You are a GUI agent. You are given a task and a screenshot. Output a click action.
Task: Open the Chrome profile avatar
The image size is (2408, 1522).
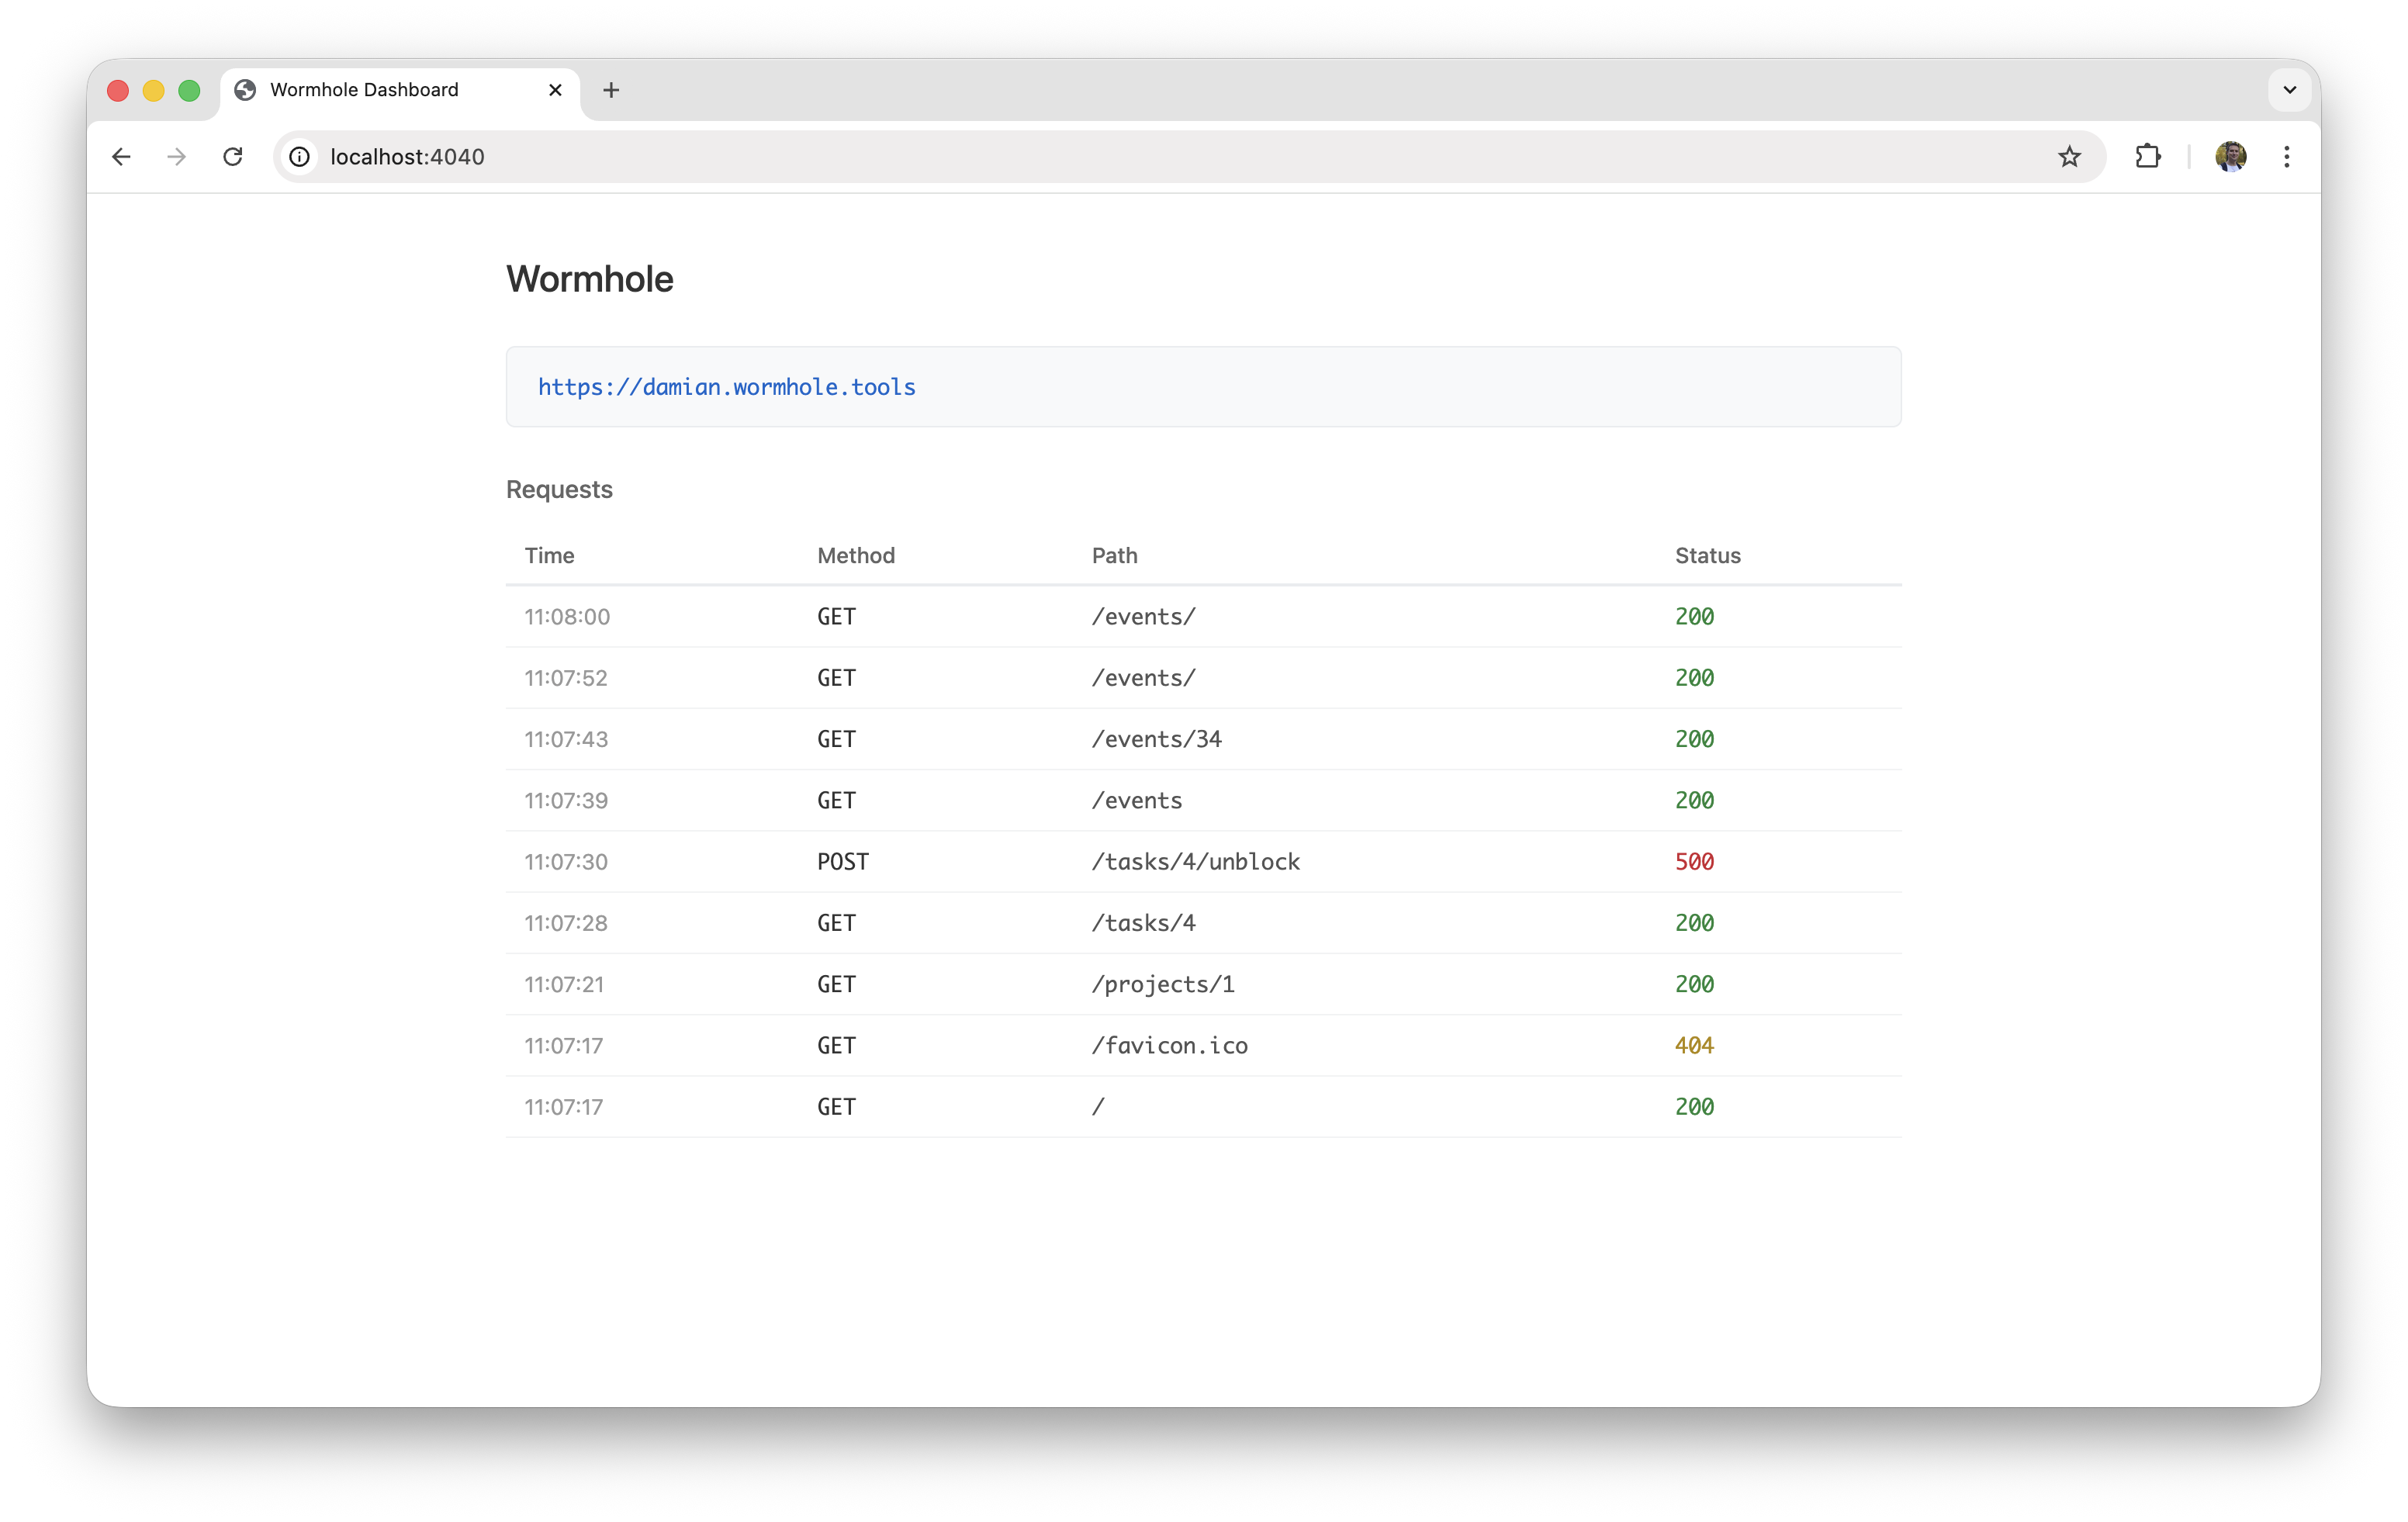click(2230, 157)
